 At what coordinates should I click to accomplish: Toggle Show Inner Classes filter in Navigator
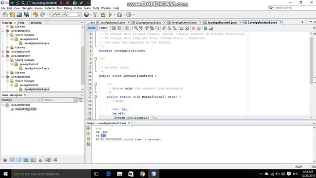pyautogui.click(x=33, y=160)
